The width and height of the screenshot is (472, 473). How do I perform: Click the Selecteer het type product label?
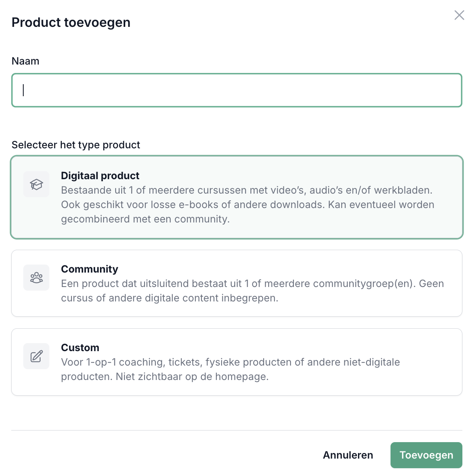[76, 145]
